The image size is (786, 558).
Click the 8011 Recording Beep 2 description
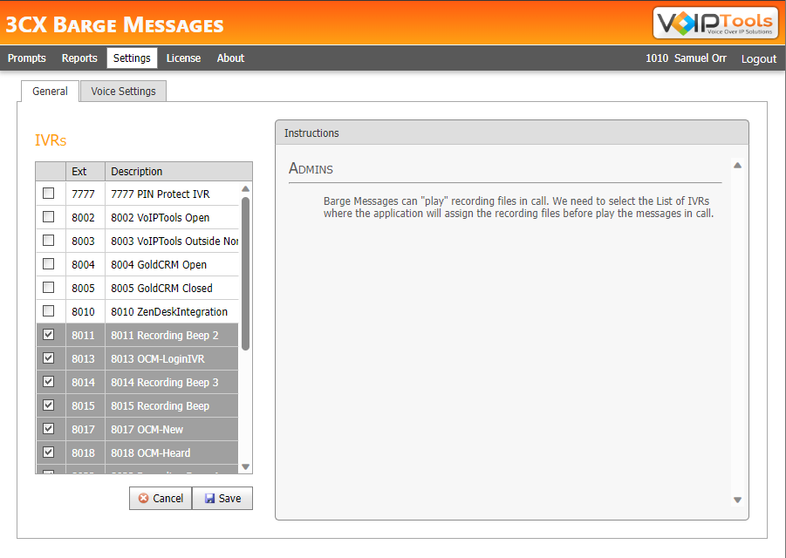pyautogui.click(x=165, y=335)
